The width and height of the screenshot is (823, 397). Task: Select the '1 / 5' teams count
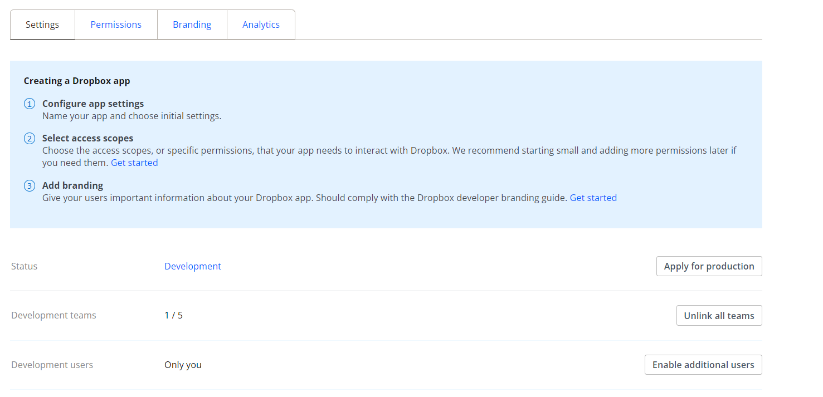(x=173, y=315)
